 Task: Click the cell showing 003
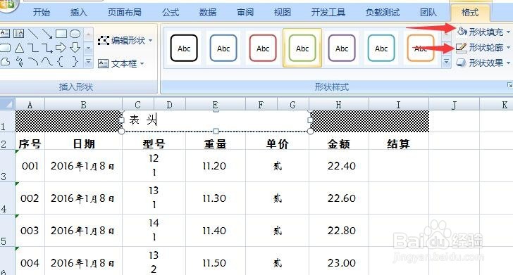[30, 231]
